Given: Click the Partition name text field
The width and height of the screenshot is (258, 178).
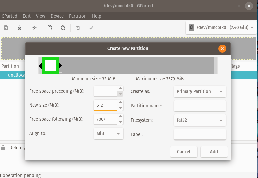Looking at the screenshot, I should point(200,106).
